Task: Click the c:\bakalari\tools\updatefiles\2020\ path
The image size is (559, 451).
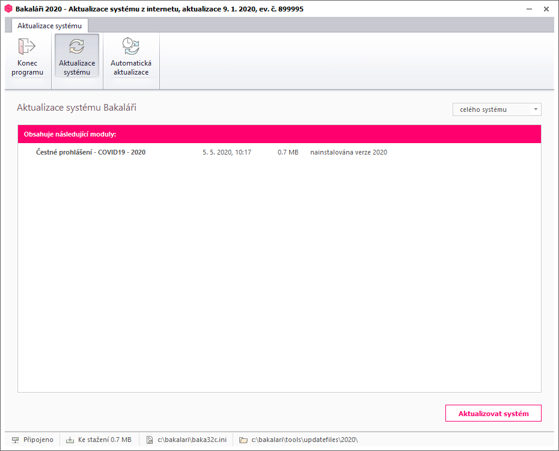Action: 304,440
